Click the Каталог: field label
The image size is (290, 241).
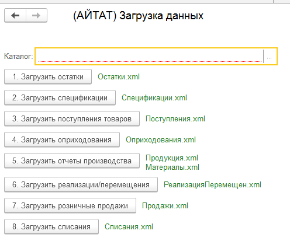(19, 56)
